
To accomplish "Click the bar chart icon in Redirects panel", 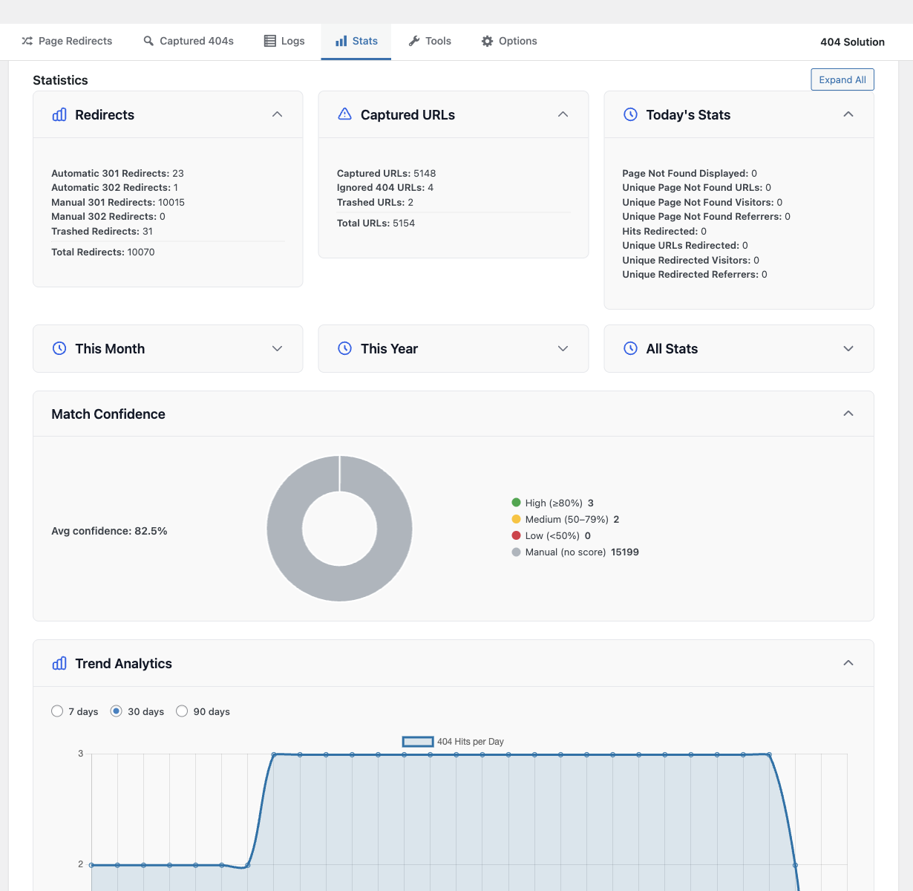I will click(x=59, y=114).
